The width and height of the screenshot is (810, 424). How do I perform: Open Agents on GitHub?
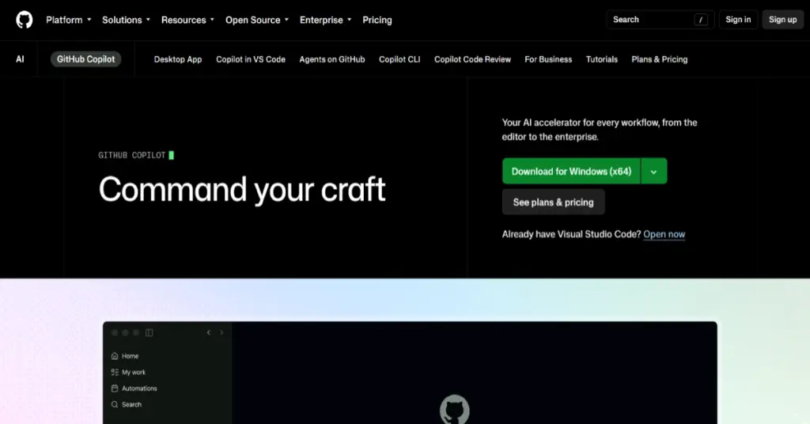(x=332, y=59)
